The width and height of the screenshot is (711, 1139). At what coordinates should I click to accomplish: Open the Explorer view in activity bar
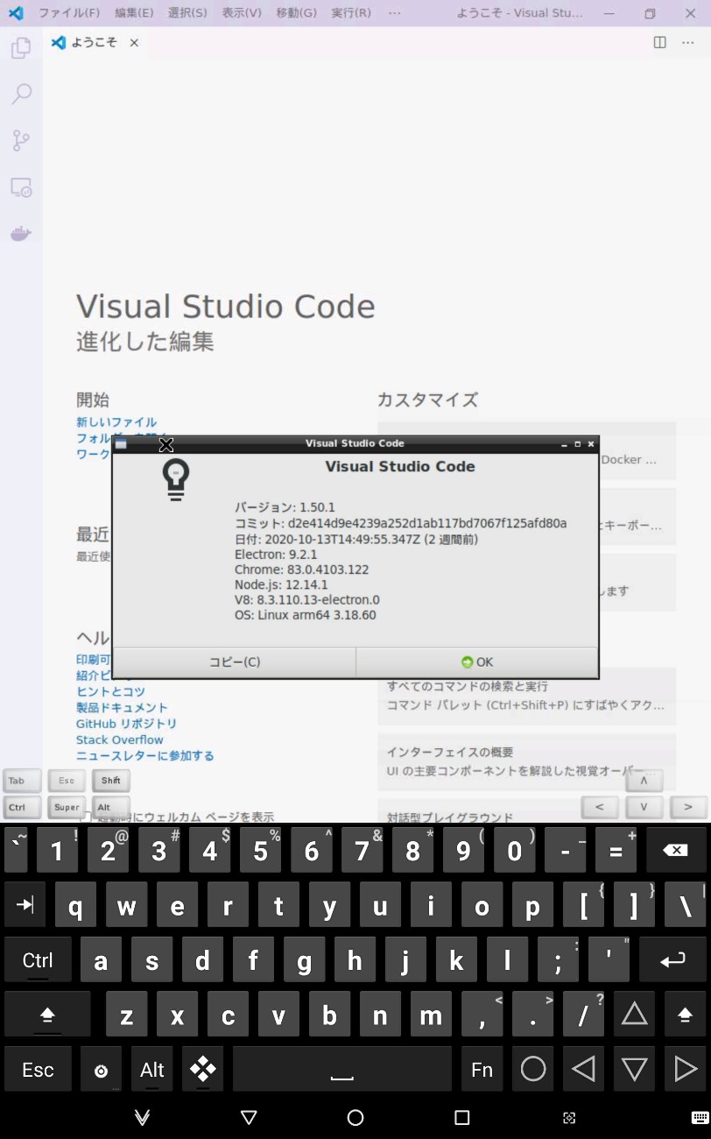[21, 48]
